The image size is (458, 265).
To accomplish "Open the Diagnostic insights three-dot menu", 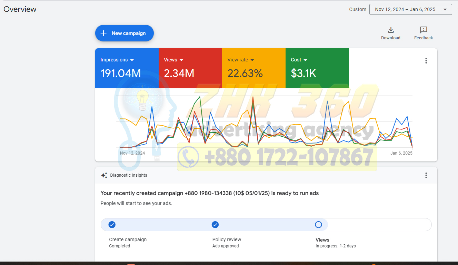I will pyautogui.click(x=426, y=175).
